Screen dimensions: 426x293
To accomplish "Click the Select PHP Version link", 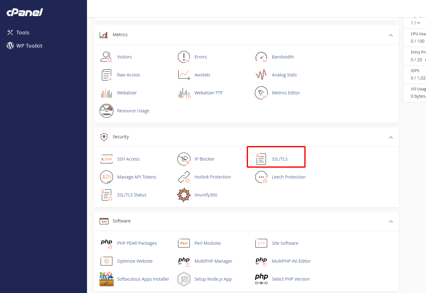I will [290, 279].
